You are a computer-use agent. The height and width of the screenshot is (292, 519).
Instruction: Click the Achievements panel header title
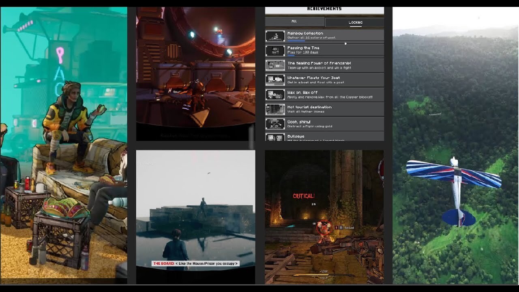(x=324, y=9)
